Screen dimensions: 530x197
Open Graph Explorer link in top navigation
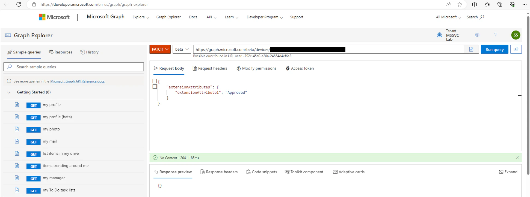pyautogui.click(x=168, y=17)
